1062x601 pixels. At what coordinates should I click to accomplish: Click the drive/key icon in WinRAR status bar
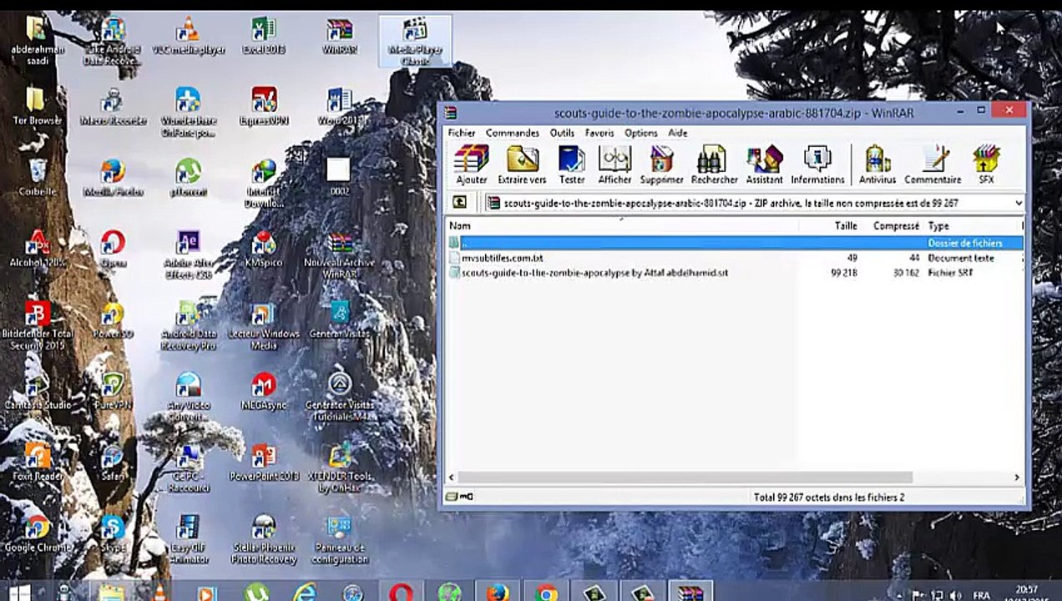459,497
